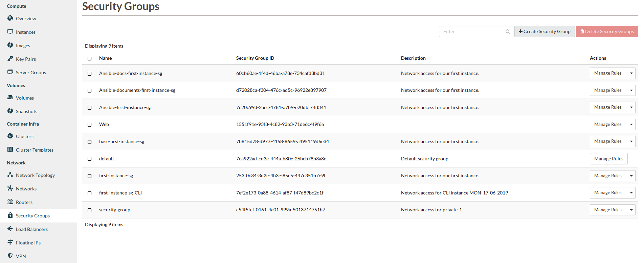
Task: Click the Snapshots icon
Action: click(10, 111)
